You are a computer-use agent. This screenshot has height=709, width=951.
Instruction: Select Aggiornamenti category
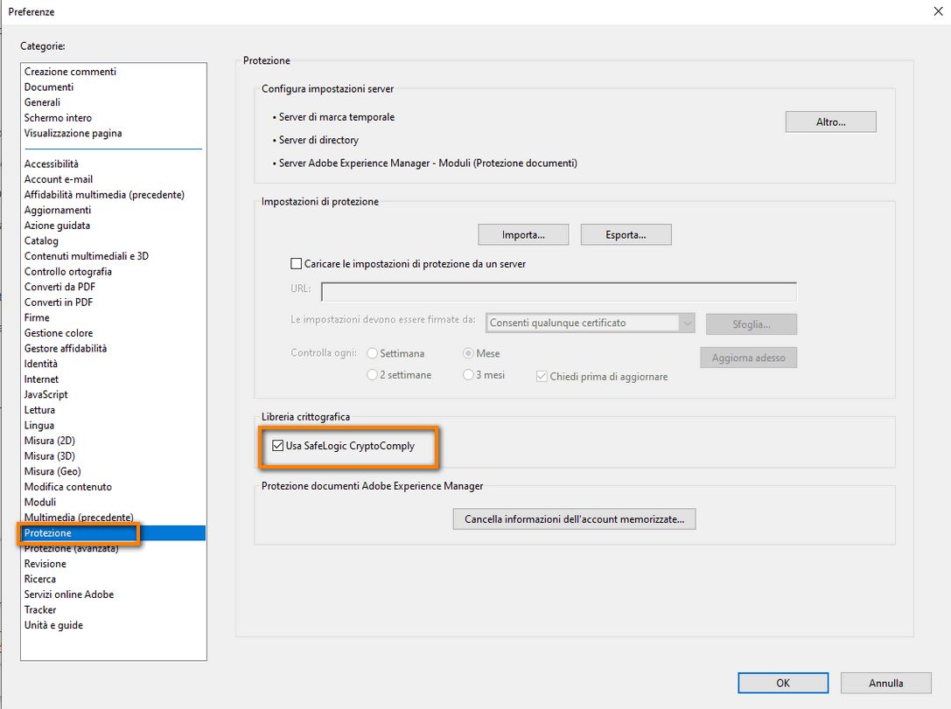pos(58,210)
